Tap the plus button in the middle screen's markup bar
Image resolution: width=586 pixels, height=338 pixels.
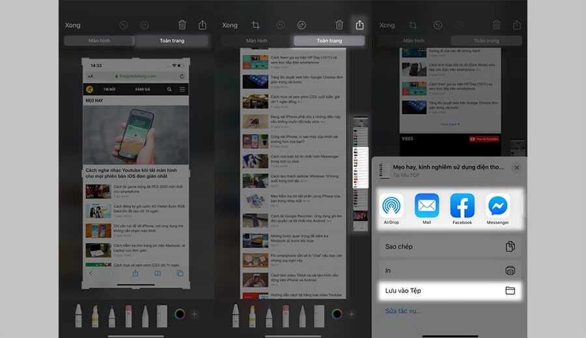coord(352,314)
